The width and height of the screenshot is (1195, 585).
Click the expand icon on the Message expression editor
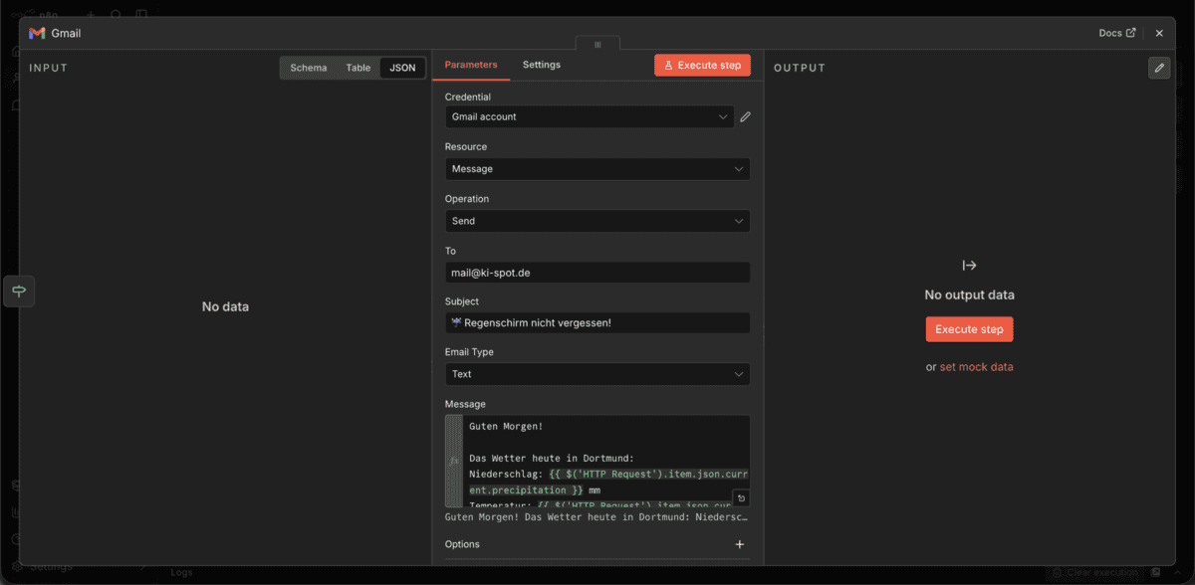[x=740, y=496]
